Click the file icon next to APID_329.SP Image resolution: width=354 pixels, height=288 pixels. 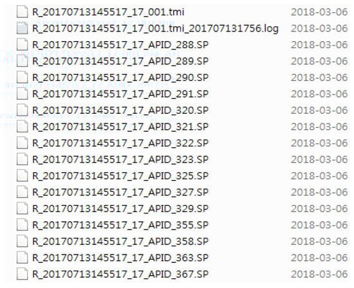click(22, 209)
